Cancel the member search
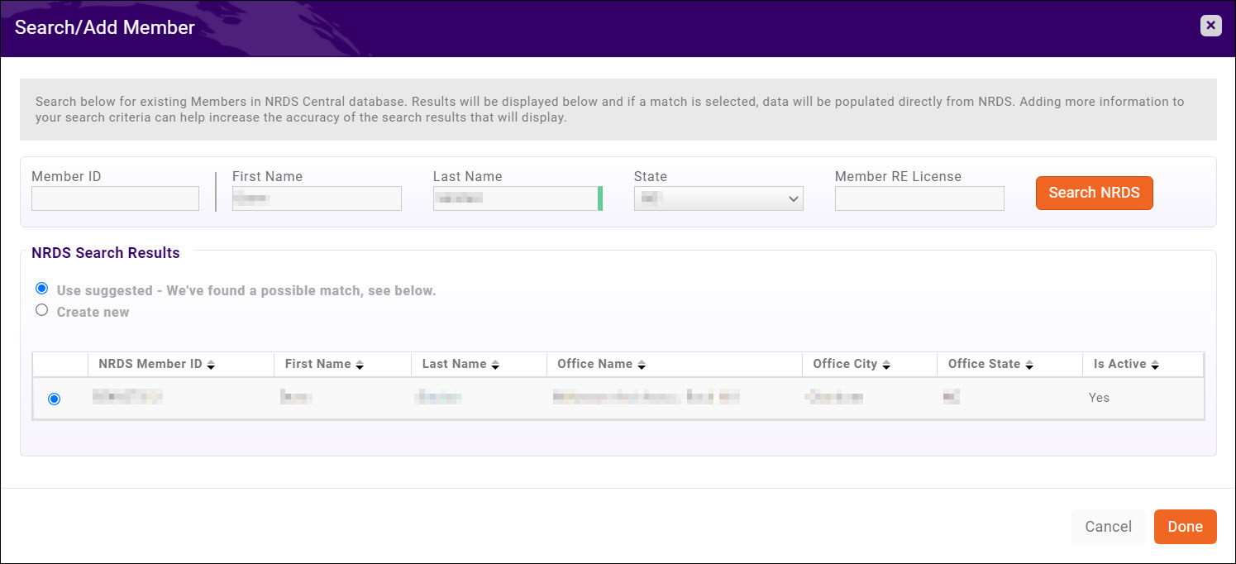Screen dimensions: 1236x564 1108,527
